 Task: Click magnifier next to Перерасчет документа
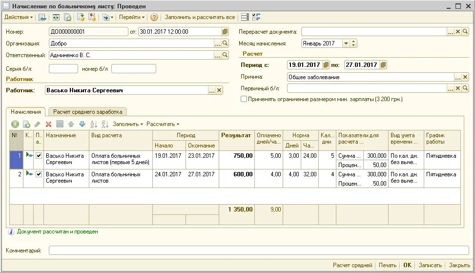(x=465, y=32)
